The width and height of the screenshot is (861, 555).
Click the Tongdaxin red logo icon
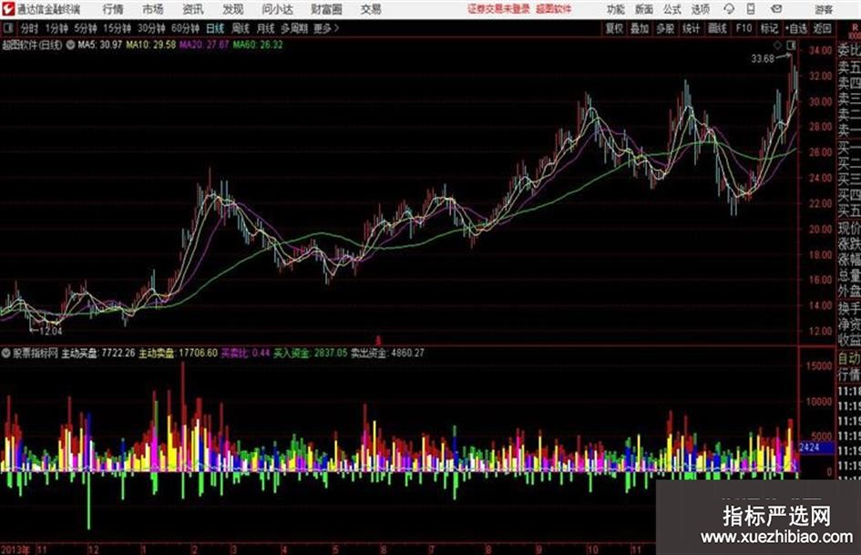[7, 9]
